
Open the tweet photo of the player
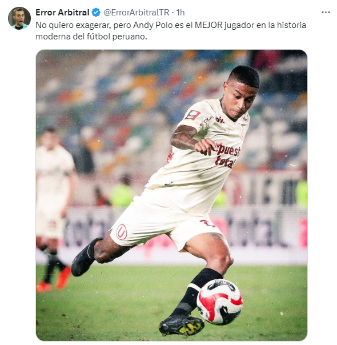171,195
